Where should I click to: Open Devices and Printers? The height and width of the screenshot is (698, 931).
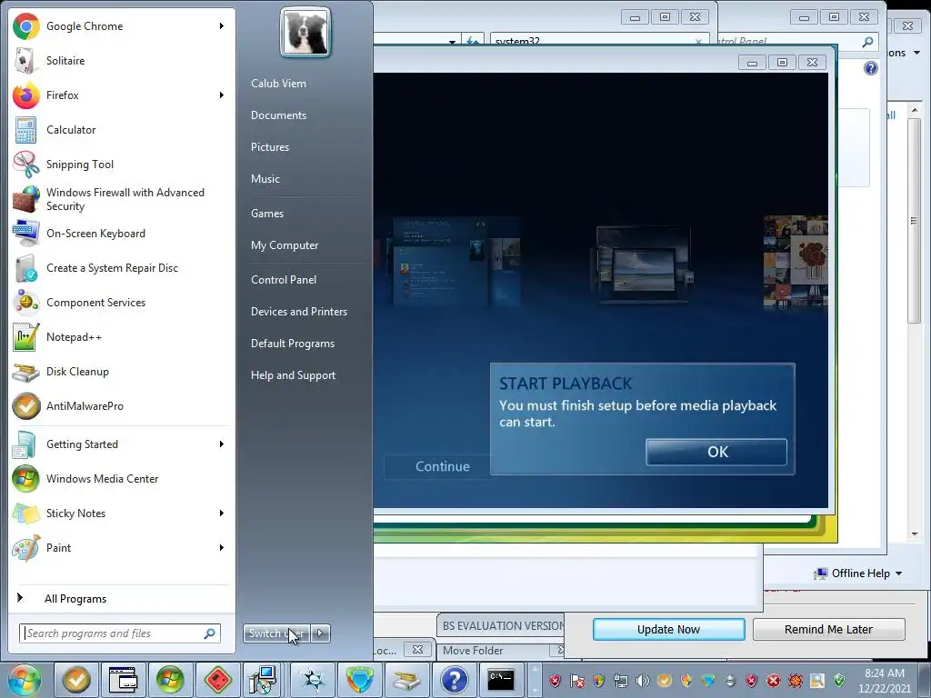click(298, 312)
